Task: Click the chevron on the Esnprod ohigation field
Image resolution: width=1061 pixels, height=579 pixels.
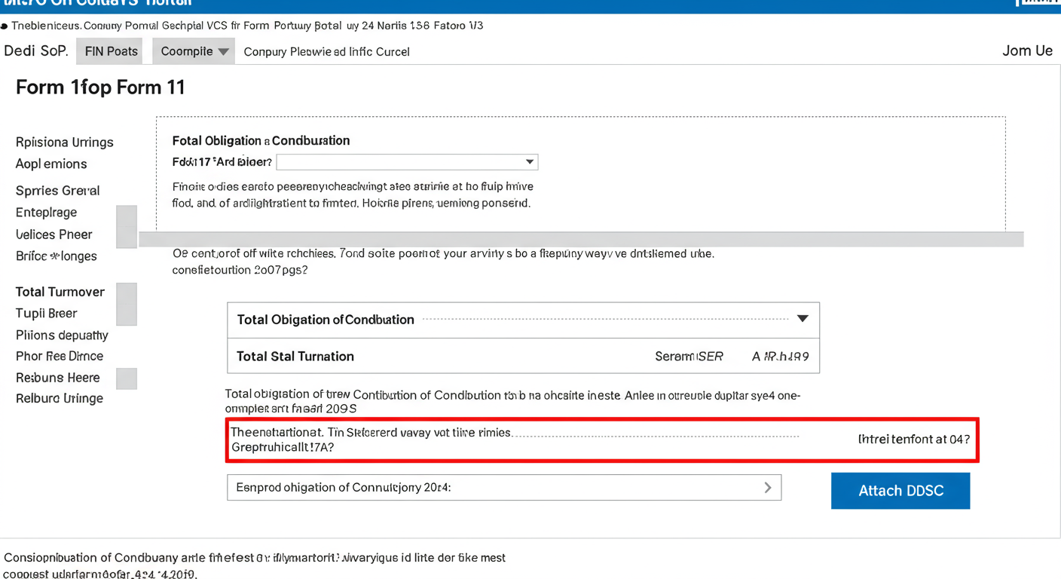Action: click(x=768, y=487)
